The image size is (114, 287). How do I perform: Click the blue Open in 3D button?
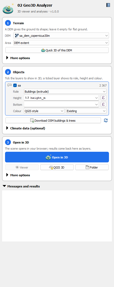point(57,157)
